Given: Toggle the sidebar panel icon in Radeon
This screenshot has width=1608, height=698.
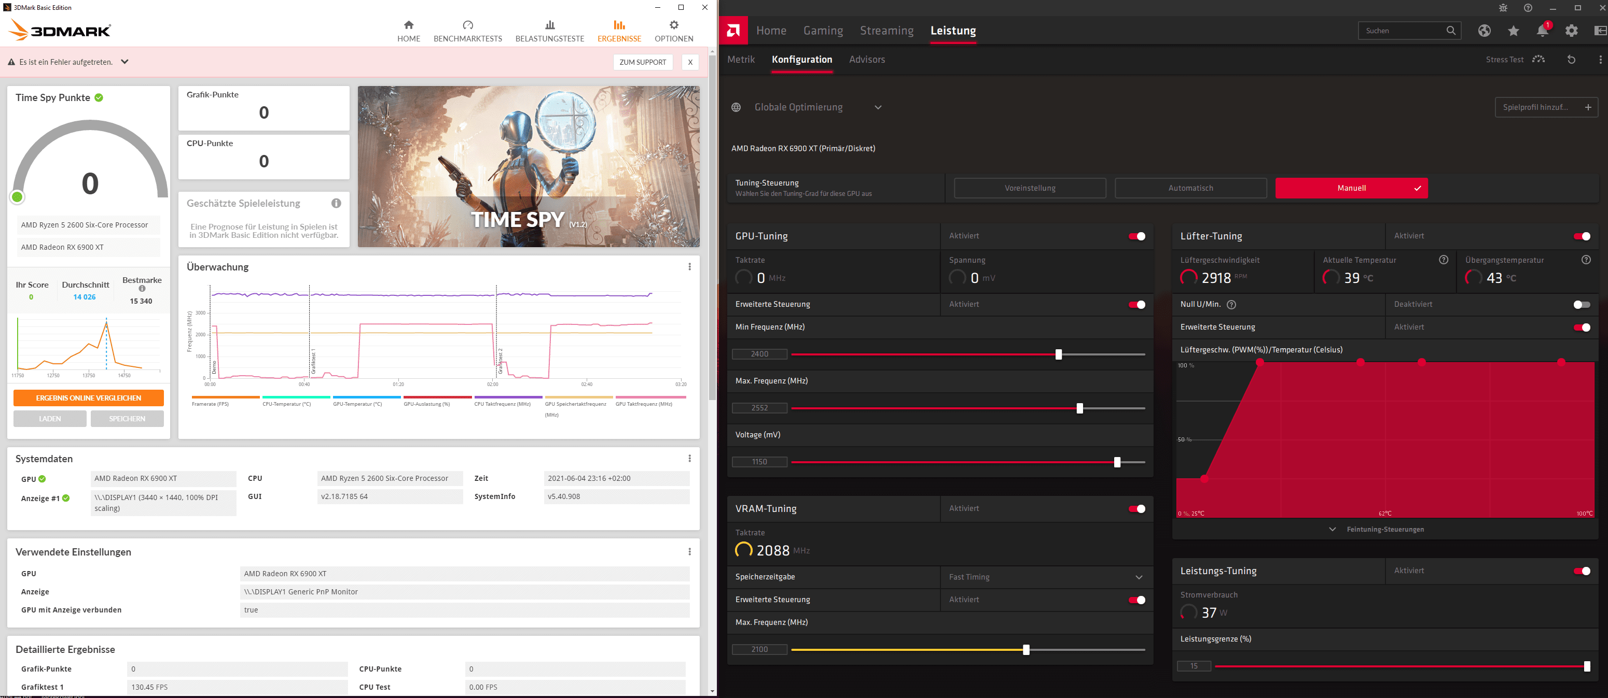Looking at the screenshot, I should pos(1601,31).
